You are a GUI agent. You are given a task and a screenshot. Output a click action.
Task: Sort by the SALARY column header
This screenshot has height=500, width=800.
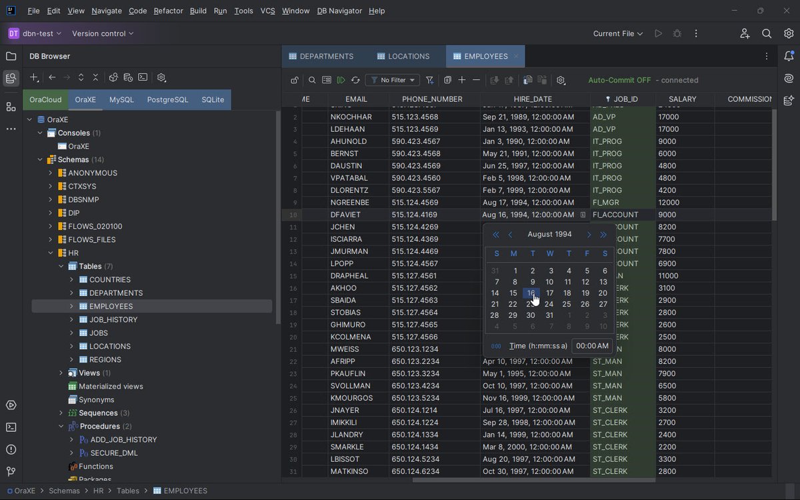[x=683, y=99]
